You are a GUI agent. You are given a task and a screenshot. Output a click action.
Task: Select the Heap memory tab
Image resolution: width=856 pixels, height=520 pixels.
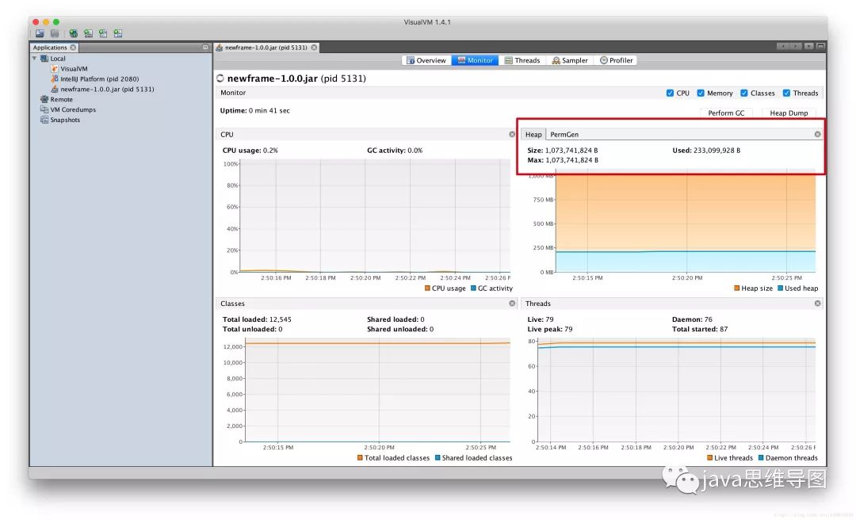click(x=533, y=135)
